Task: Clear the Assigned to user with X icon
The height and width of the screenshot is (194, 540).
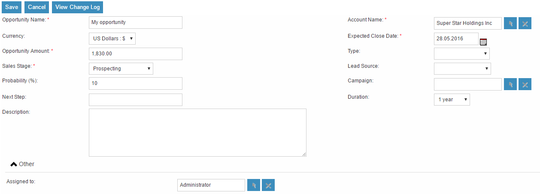Action: 268,185
